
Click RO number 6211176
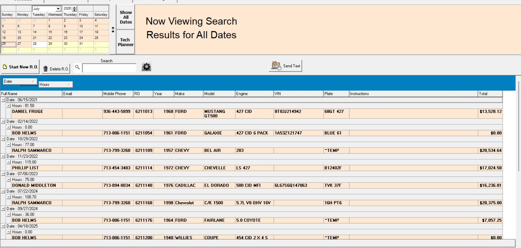tap(144, 220)
